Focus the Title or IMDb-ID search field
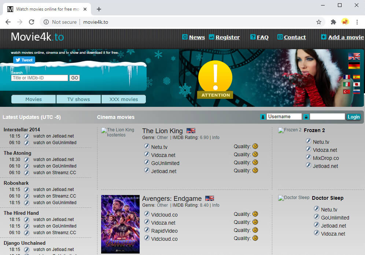This screenshot has height=255, width=365. (x=40, y=78)
